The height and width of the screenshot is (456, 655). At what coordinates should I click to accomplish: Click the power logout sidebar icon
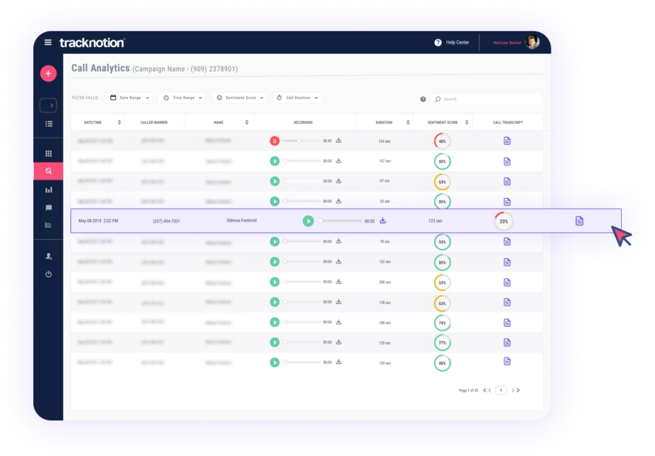point(49,274)
